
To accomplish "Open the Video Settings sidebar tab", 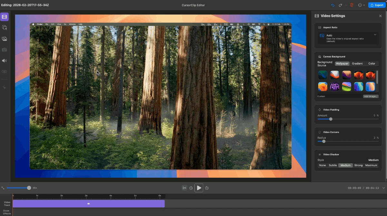I will click(x=5, y=17).
